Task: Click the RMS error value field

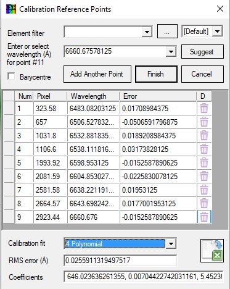Action: (x=120, y=261)
